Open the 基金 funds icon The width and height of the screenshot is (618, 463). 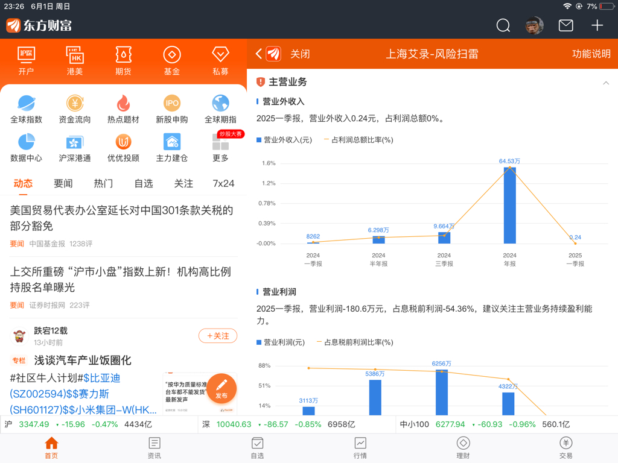[172, 61]
